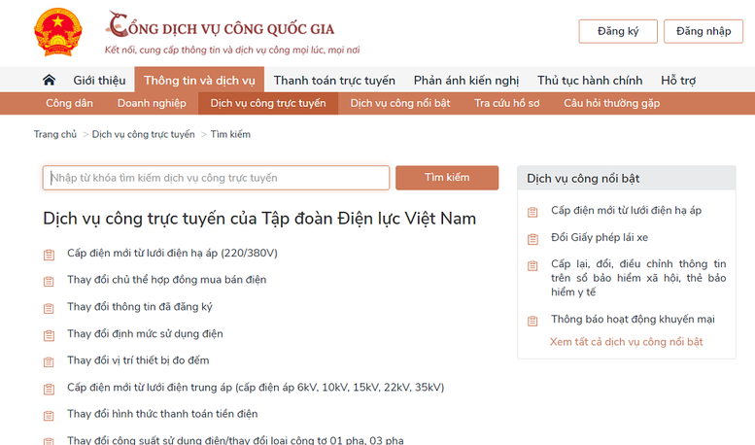This screenshot has height=445, width=755.
Task: Click Xem tất cả dịch vụ công nổi bật
Action: click(627, 342)
